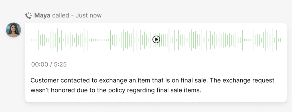
Task: Seek to the last bar of waveform
Action: [x=280, y=40]
